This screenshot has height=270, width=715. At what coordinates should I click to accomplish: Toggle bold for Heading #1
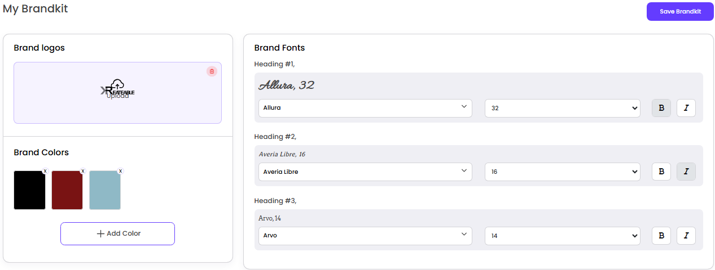661,108
